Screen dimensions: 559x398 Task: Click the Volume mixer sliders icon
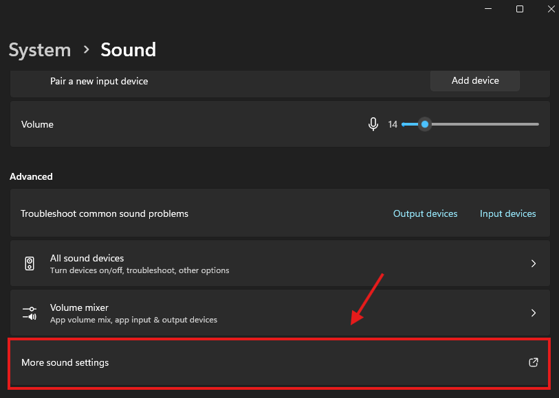[x=30, y=314]
